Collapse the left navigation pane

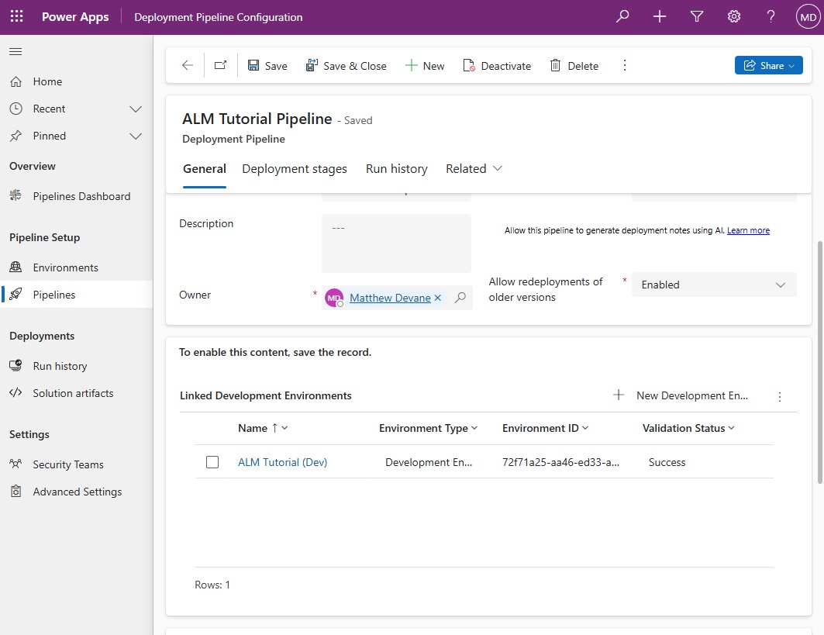click(16, 51)
